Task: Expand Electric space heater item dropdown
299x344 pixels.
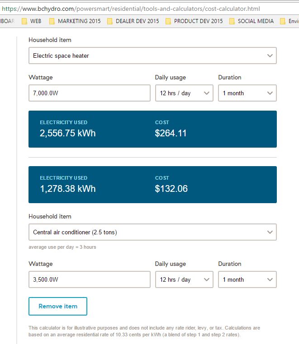Action: pos(152,56)
